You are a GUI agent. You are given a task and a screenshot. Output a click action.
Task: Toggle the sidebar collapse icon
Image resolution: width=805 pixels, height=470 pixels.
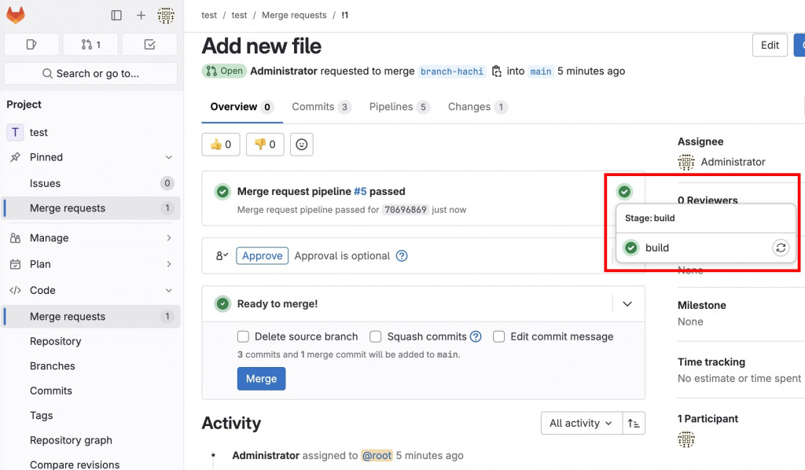click(116, 15)
